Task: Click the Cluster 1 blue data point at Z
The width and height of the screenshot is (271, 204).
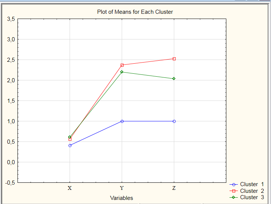Action: [174, 121]
